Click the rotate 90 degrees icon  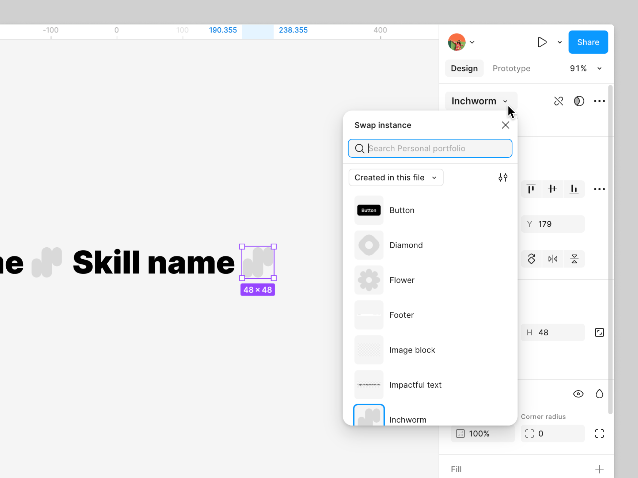tap(531, 259)
